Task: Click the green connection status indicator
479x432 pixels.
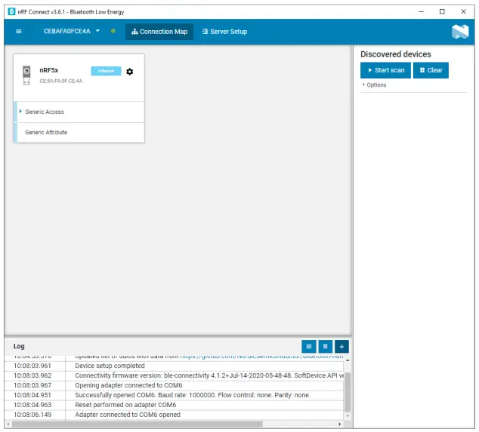Action: tap(113, 31)
